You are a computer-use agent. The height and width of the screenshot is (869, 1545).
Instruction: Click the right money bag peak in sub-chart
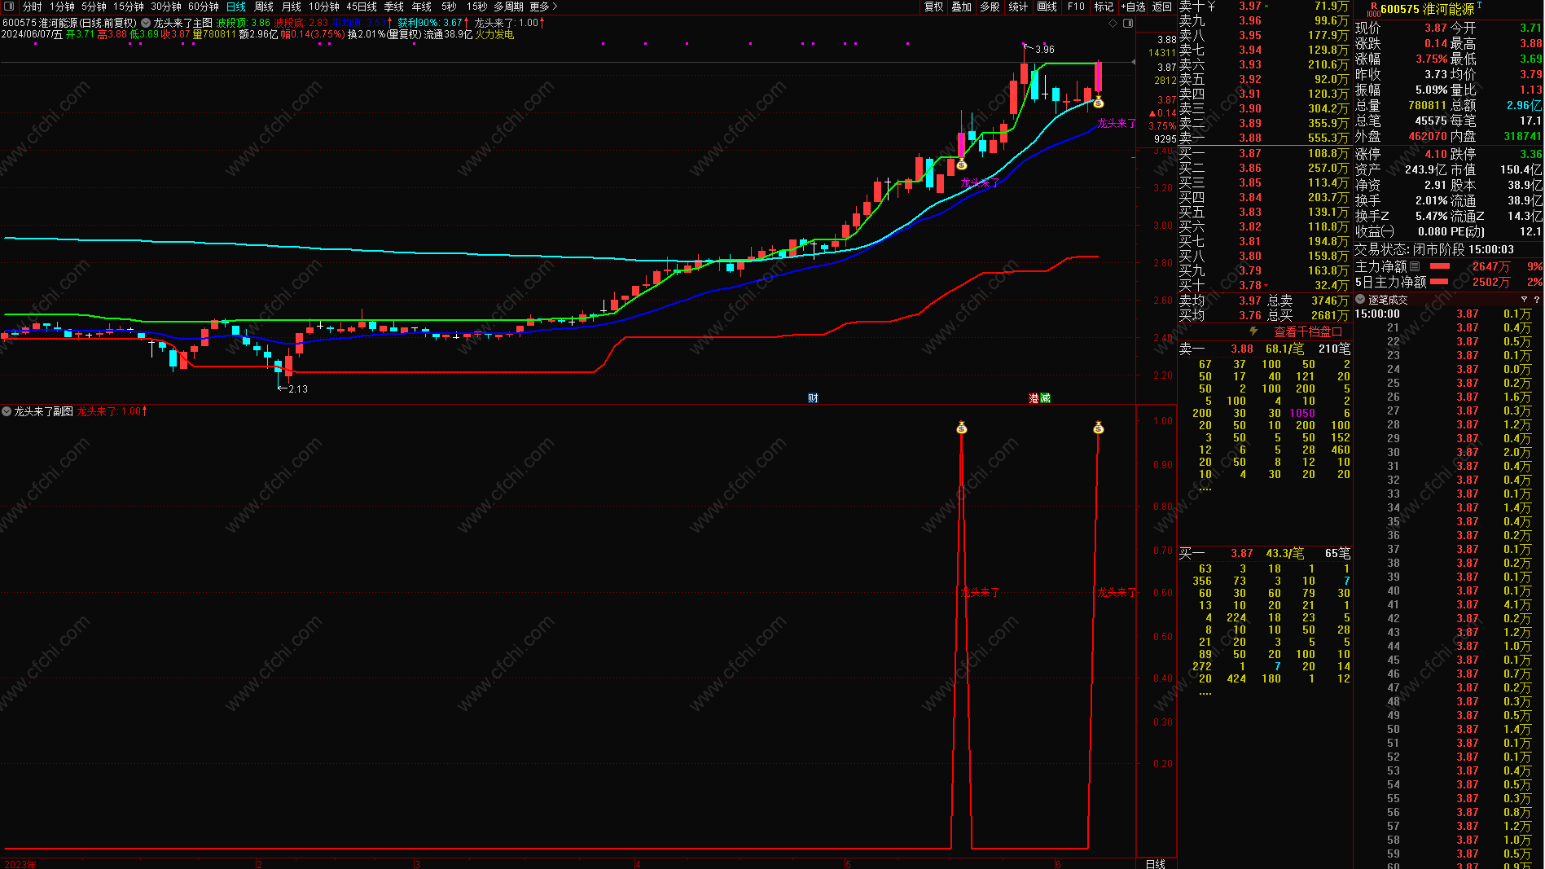pyautogui.click(x=1099, y=428)
